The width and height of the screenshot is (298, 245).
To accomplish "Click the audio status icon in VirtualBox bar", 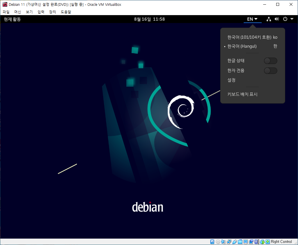I will point(224,242).
